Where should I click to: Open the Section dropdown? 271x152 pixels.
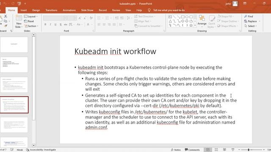(31, 26)
